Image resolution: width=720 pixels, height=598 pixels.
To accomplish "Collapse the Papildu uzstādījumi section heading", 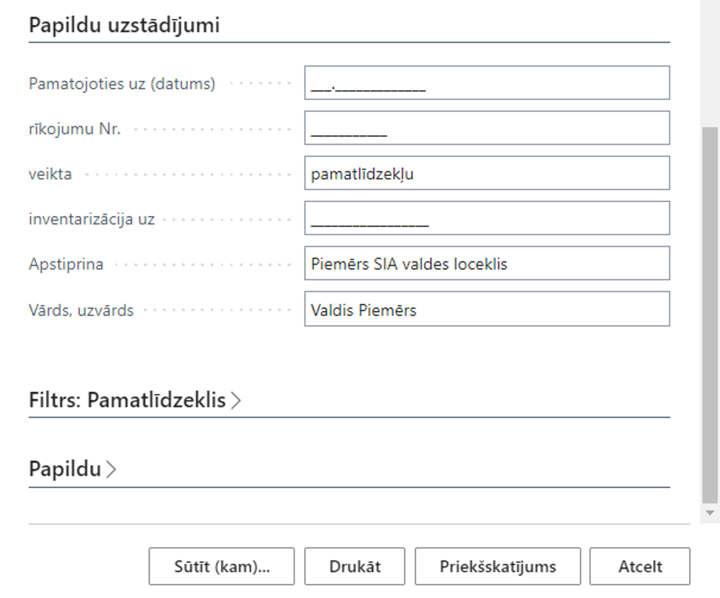I will pos(124,25).
